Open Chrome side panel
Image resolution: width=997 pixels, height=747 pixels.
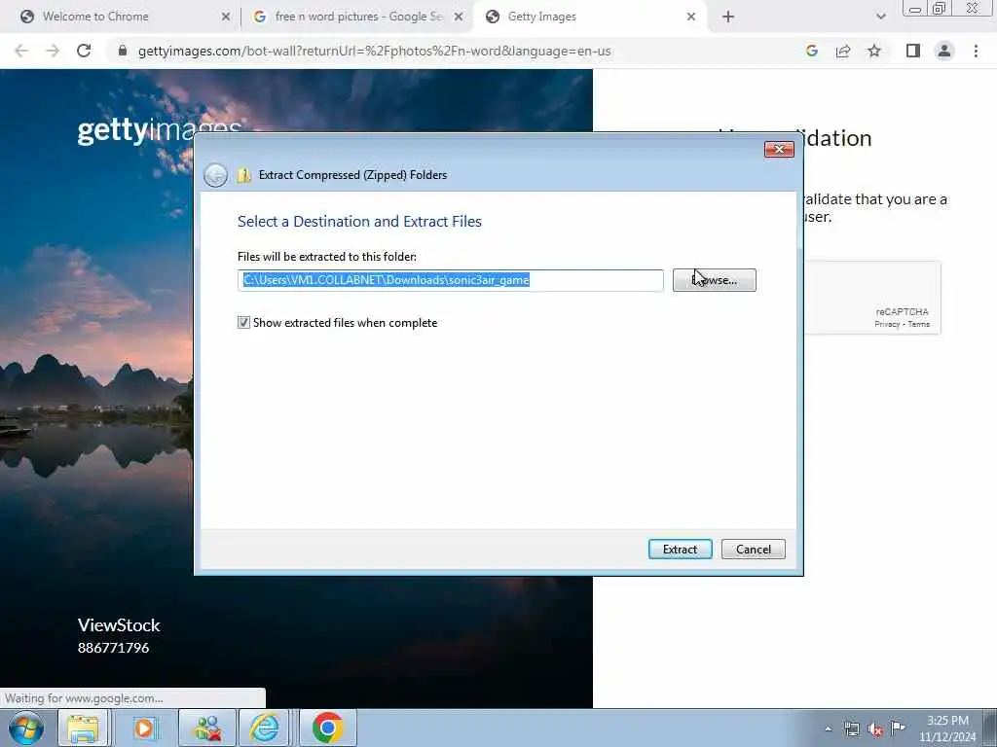[x=913, y=51]
